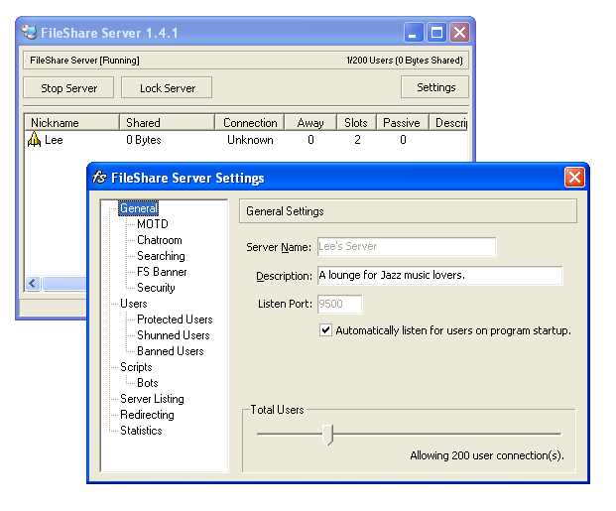The width and height of the screenshot is (616, 511).
Task: Sort user list by Connection column
Action: [249, 123]
